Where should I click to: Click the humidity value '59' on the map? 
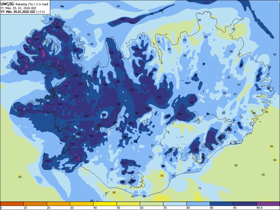coord(275,160)
